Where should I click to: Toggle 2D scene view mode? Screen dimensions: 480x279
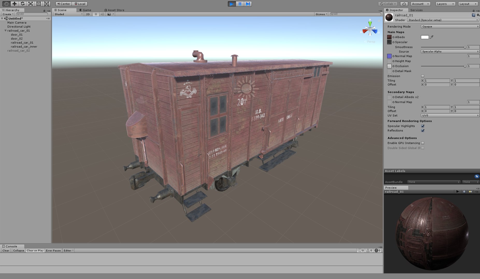88,14
